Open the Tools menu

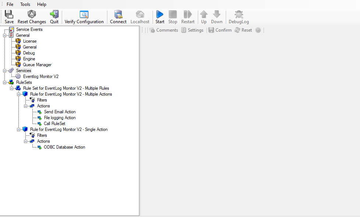pyautogui.click(x=25, y=4)
